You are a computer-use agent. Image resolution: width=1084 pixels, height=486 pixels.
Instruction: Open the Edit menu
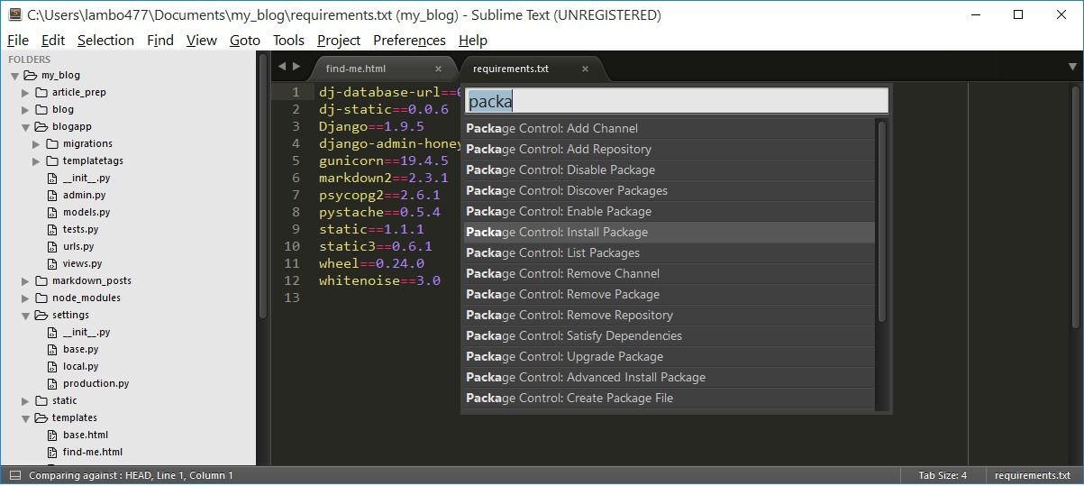pos(53,40)
